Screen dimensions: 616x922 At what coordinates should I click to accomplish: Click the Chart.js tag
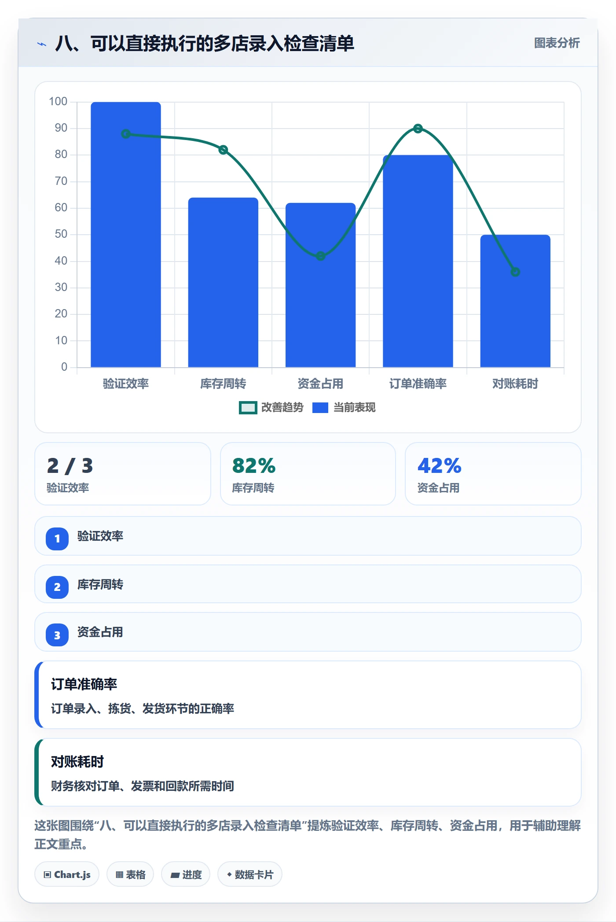coord(67,874)
